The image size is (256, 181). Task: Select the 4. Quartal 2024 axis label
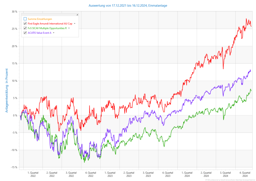point(244,174)
